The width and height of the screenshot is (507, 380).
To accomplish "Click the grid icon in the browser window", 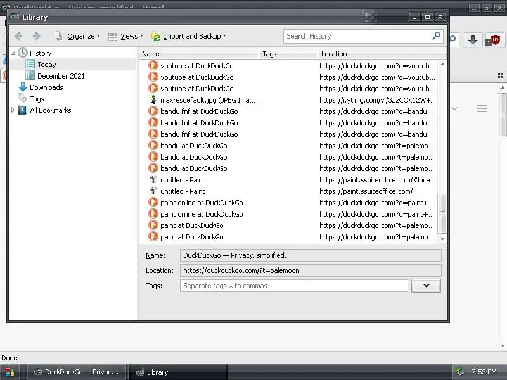I will pos(501,75).
